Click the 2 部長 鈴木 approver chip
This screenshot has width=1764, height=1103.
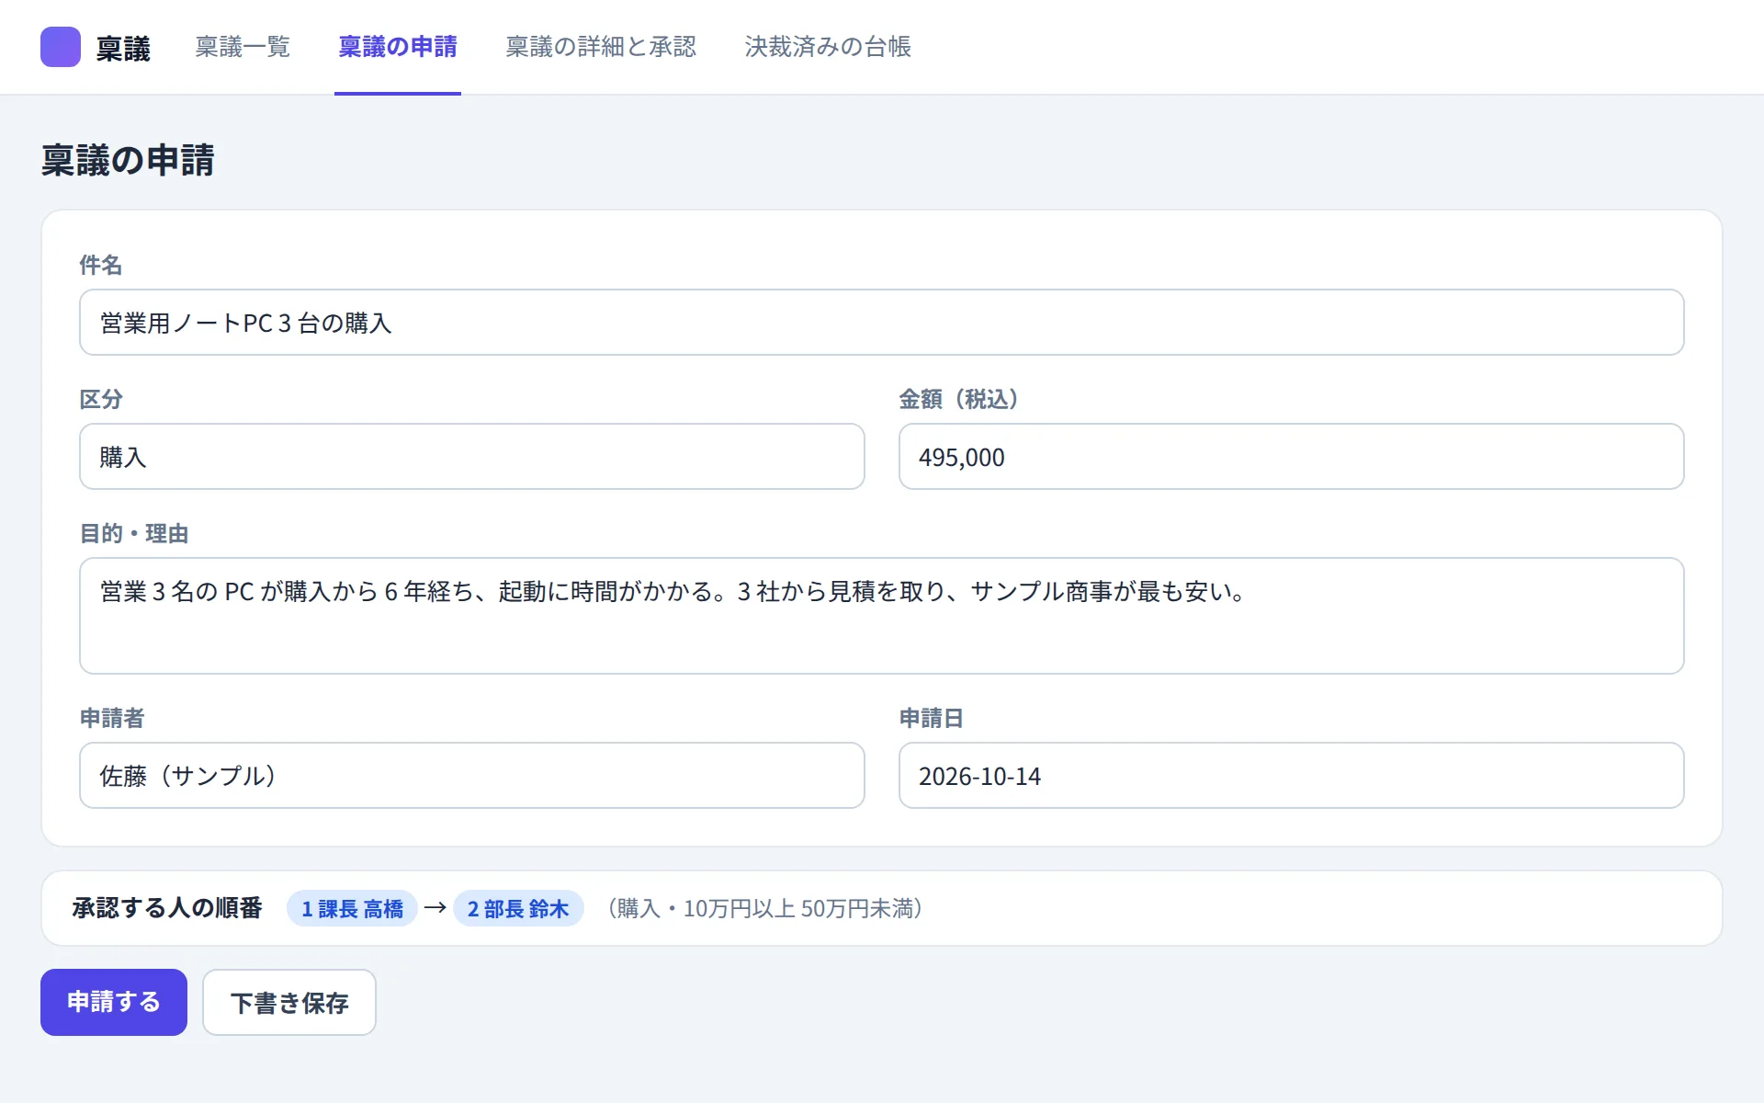[518, 908]
